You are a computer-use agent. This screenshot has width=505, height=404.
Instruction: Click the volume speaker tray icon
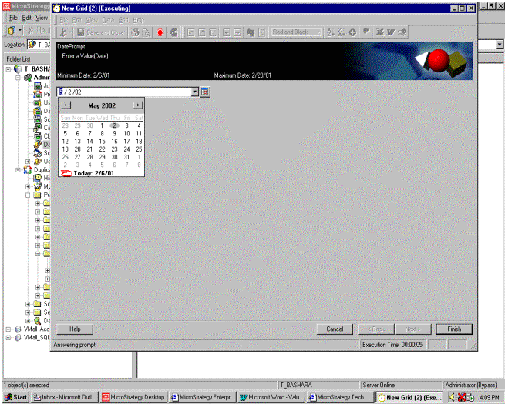tap(452, 398)
